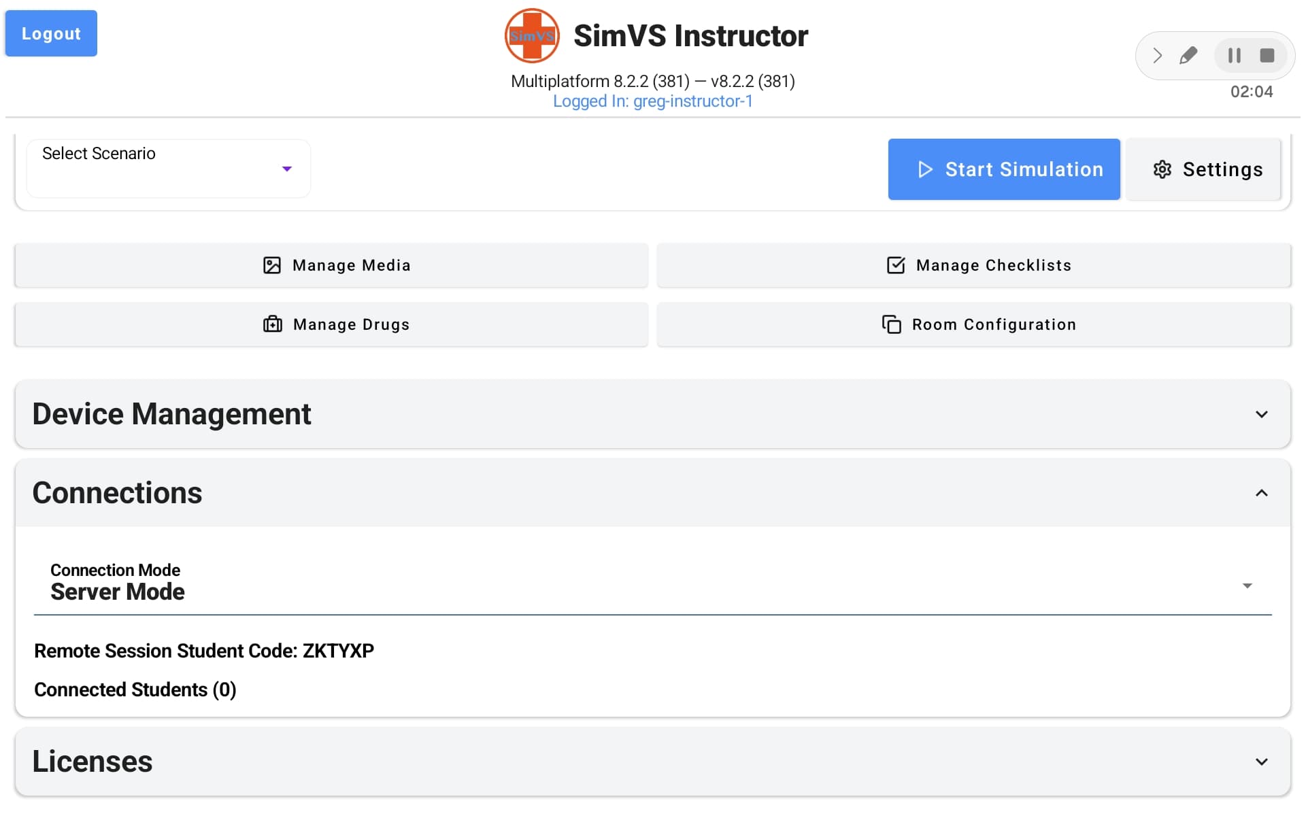Click the greg-instructor-1 logged in link
This screenshot has width=1306, height=816.
click(652, 101)
